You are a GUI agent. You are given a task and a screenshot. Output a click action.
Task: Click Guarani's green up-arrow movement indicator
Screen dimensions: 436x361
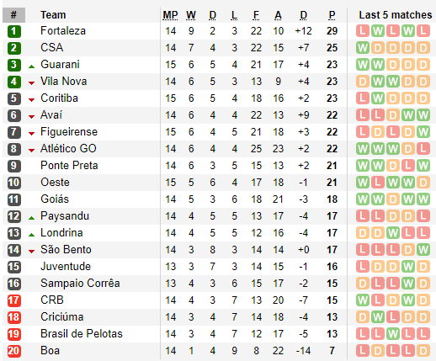(32, 66)
